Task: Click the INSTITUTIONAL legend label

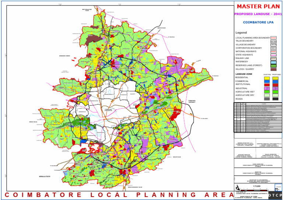Action: tap(243, 84)
